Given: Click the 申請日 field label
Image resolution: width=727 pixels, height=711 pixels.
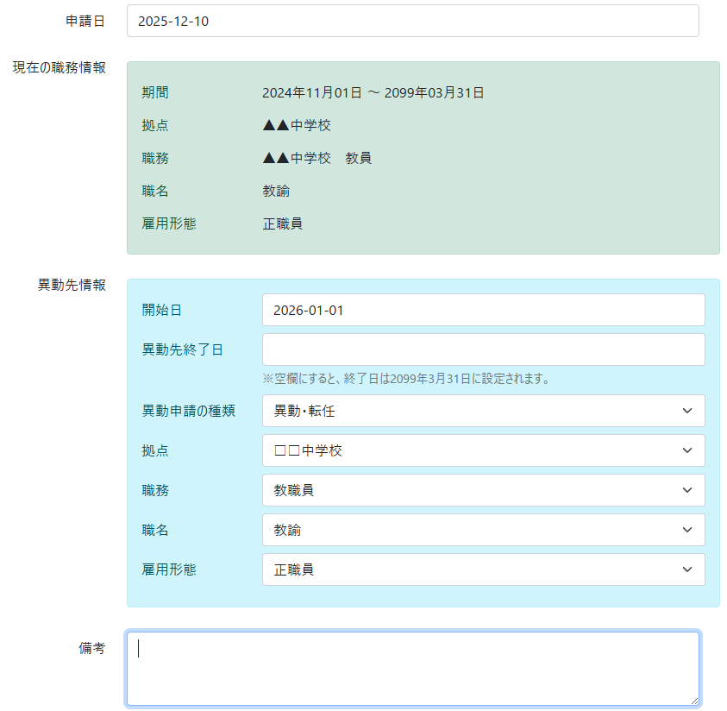Looking at the screenshot, I should (x=85, y=22).
